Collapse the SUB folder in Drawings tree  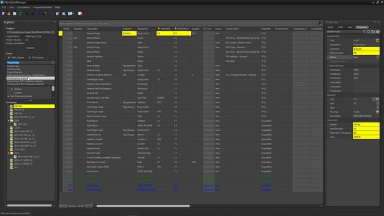click(x=8, y=121)
